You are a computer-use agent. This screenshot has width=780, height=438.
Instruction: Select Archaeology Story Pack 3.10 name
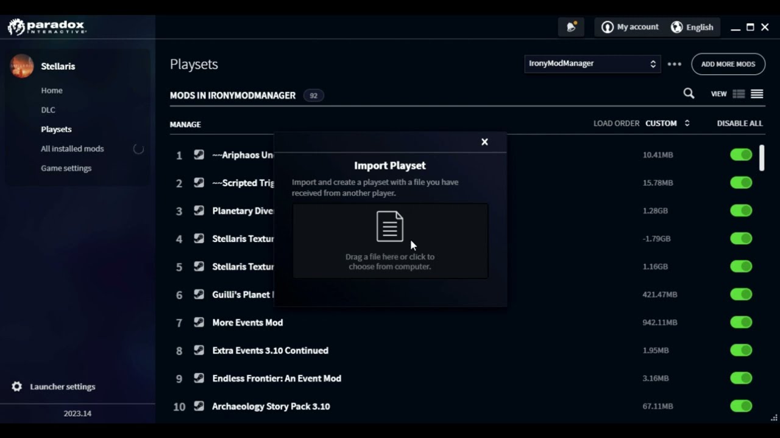tap(271, 406)
